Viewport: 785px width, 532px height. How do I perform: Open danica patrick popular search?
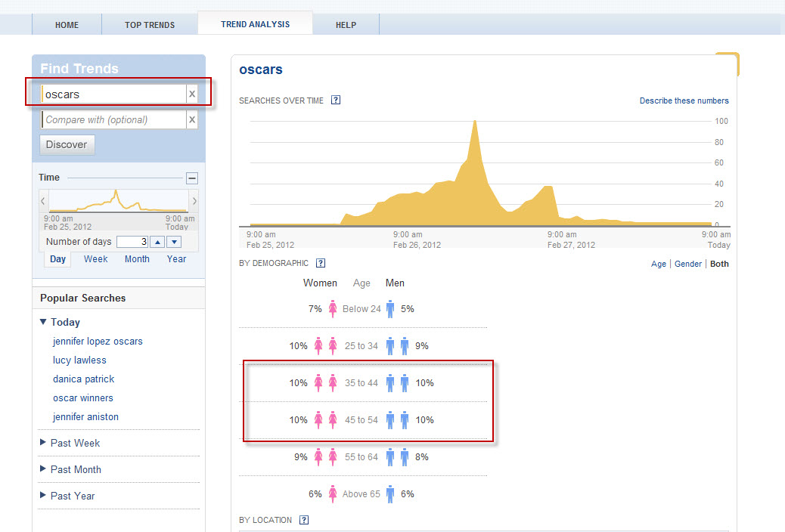point(84,379)
